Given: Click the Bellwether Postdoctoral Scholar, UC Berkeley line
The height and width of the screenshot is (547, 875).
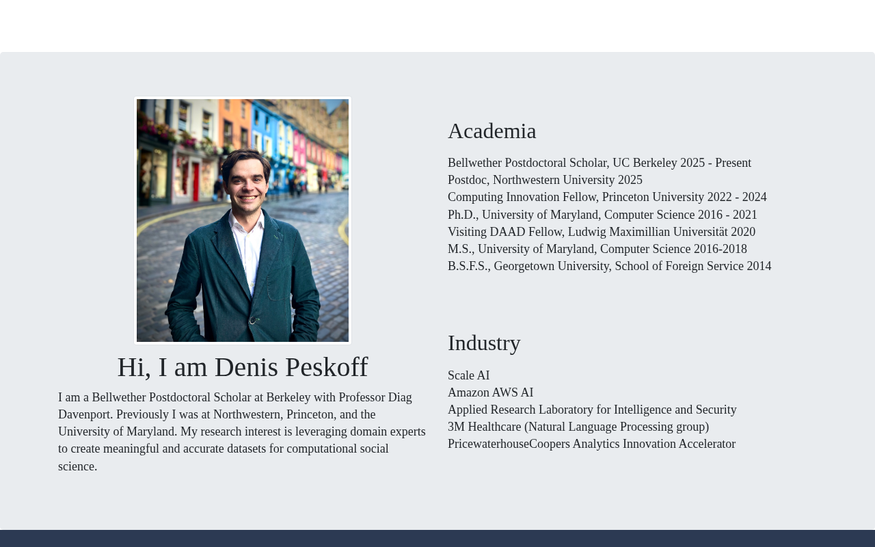Looking at the screenshot, I should [600, 163].
